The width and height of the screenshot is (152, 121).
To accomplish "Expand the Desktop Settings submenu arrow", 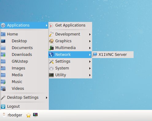I will click(x=46, y=98).
